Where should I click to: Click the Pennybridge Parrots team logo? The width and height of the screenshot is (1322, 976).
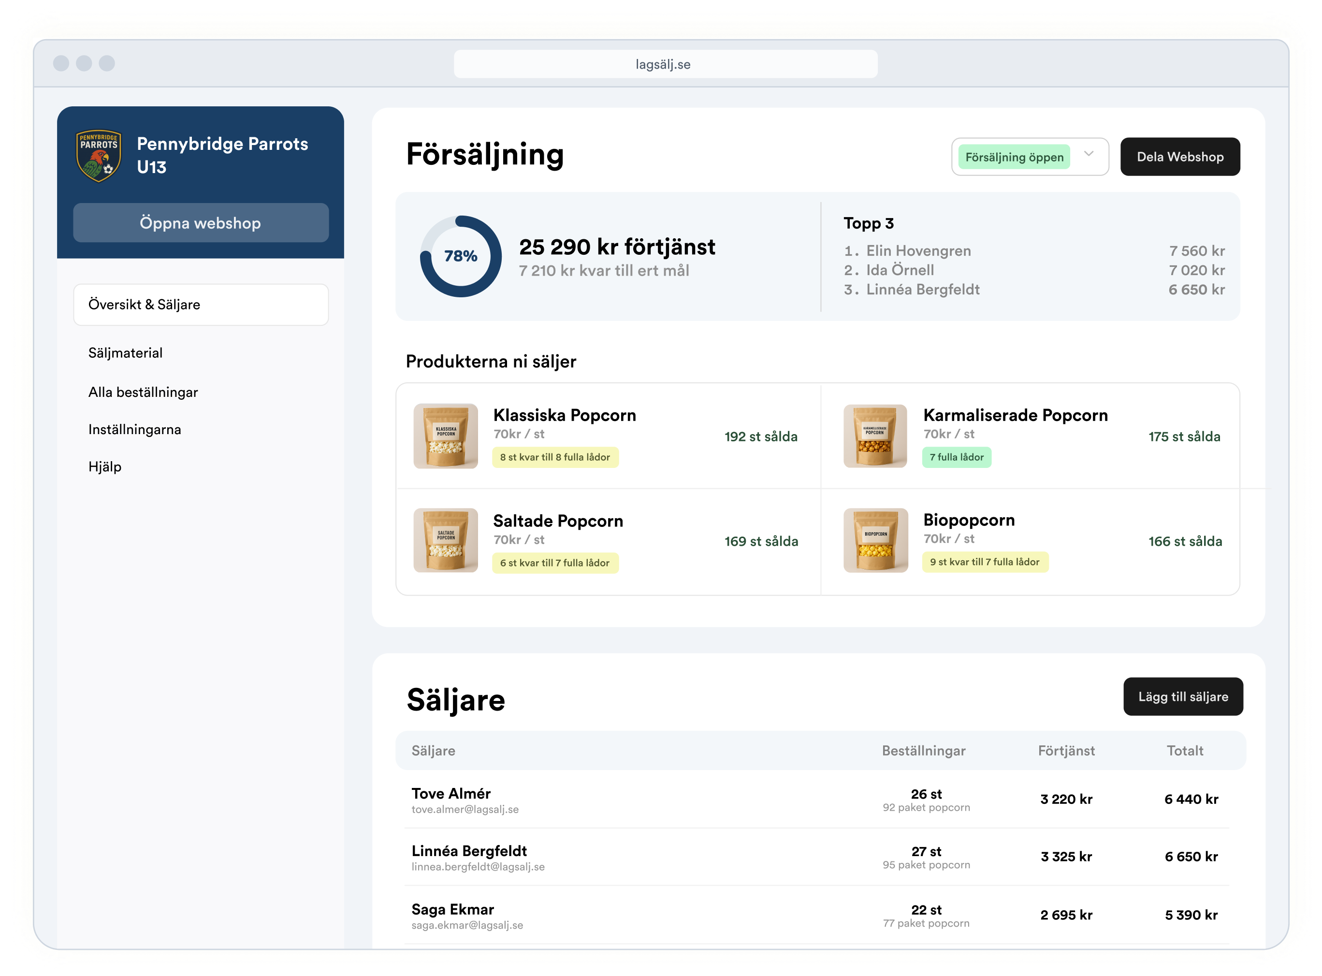click(99, 156)
